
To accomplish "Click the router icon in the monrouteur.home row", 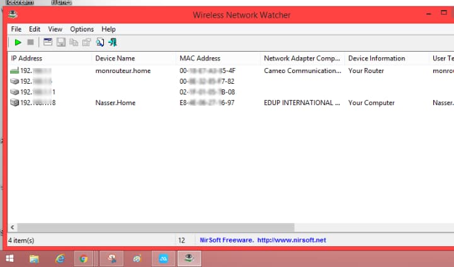I will [14, 71].
